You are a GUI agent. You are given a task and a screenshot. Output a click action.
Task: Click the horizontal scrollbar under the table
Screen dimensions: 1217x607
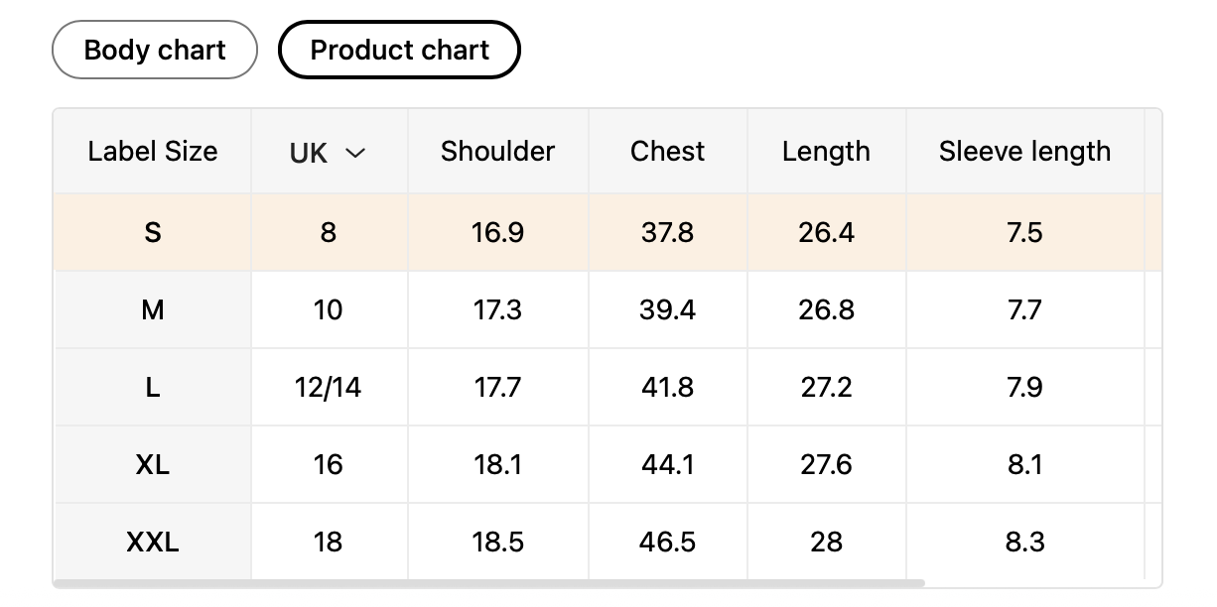488,583
